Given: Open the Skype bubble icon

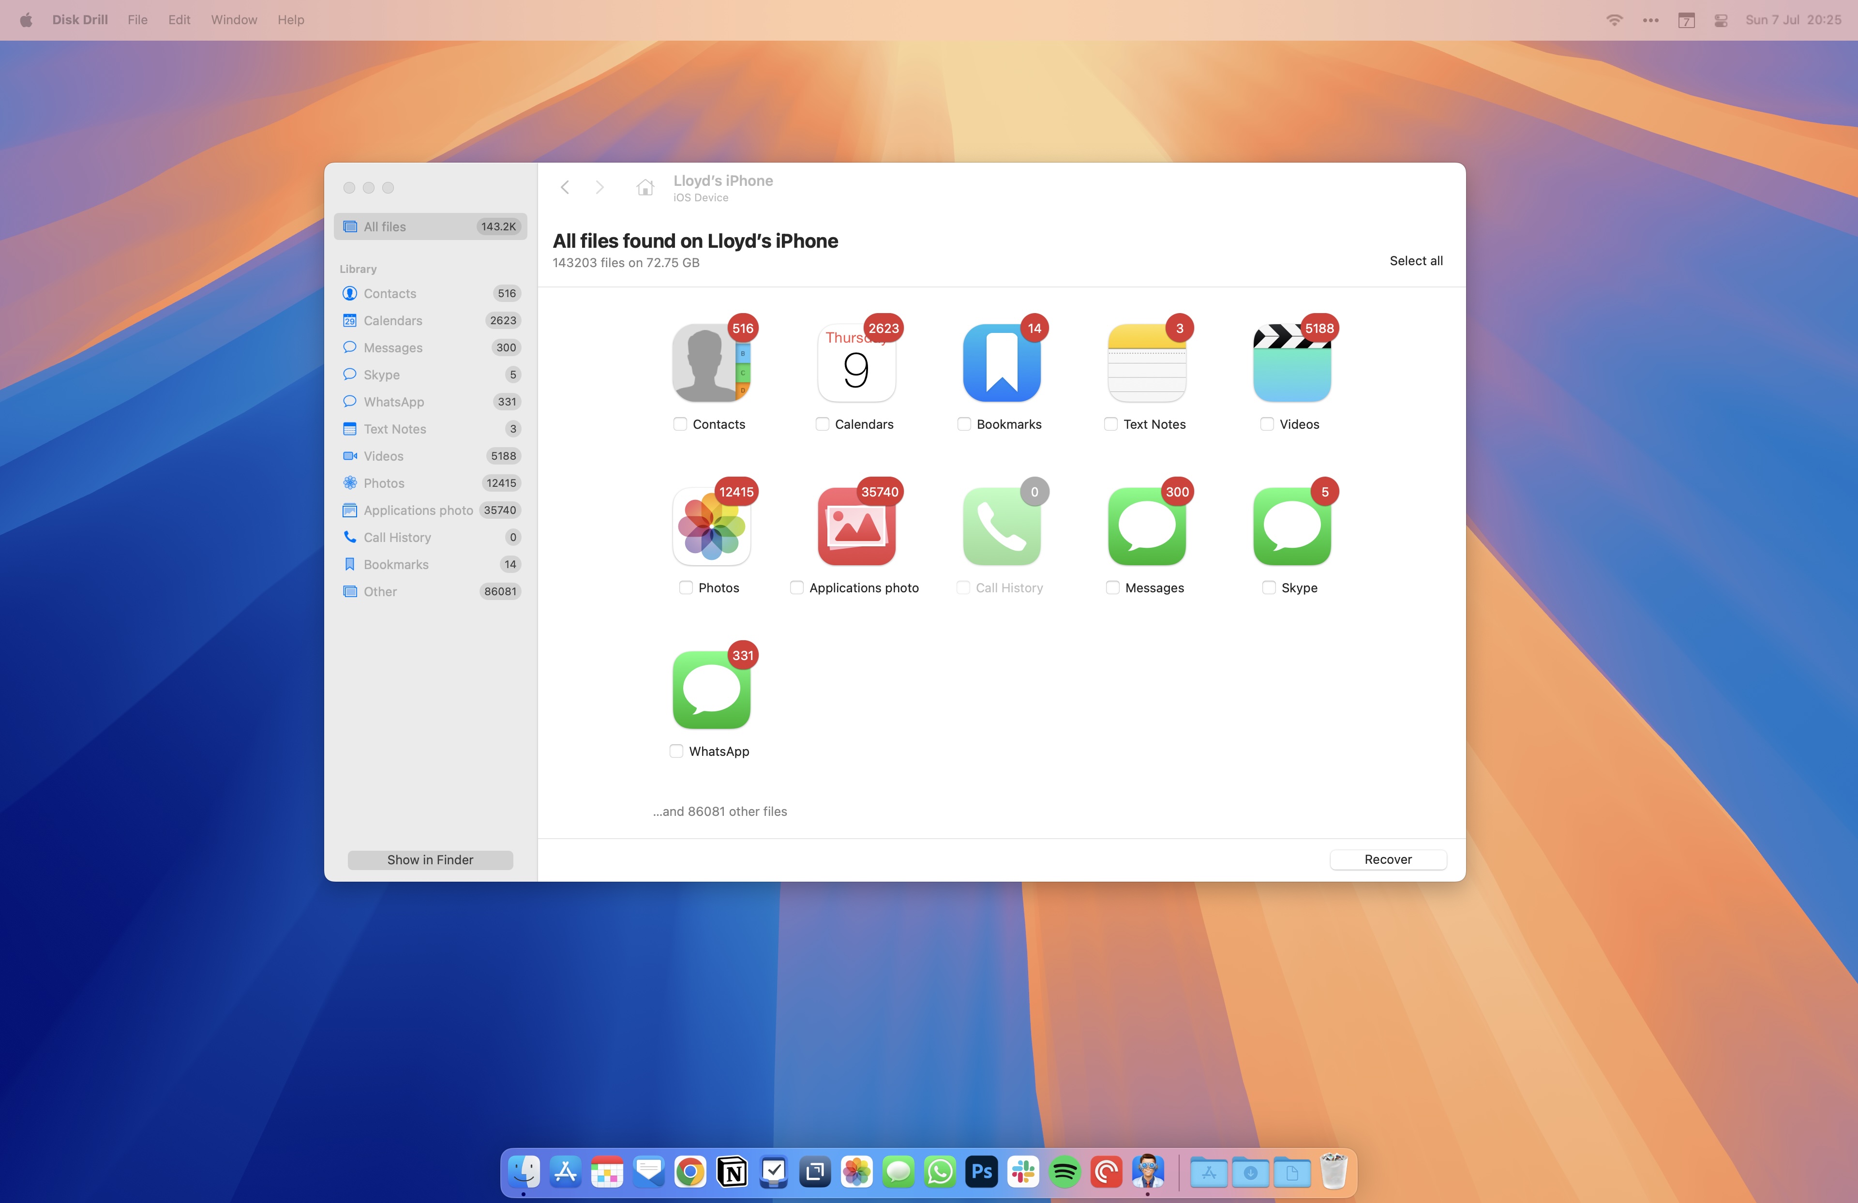Looking at the screenshot, I should pyautogui.click(x=1292, y=527).
